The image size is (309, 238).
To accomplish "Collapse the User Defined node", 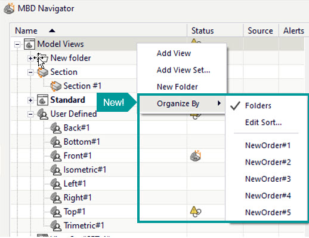I will [30, 114].
